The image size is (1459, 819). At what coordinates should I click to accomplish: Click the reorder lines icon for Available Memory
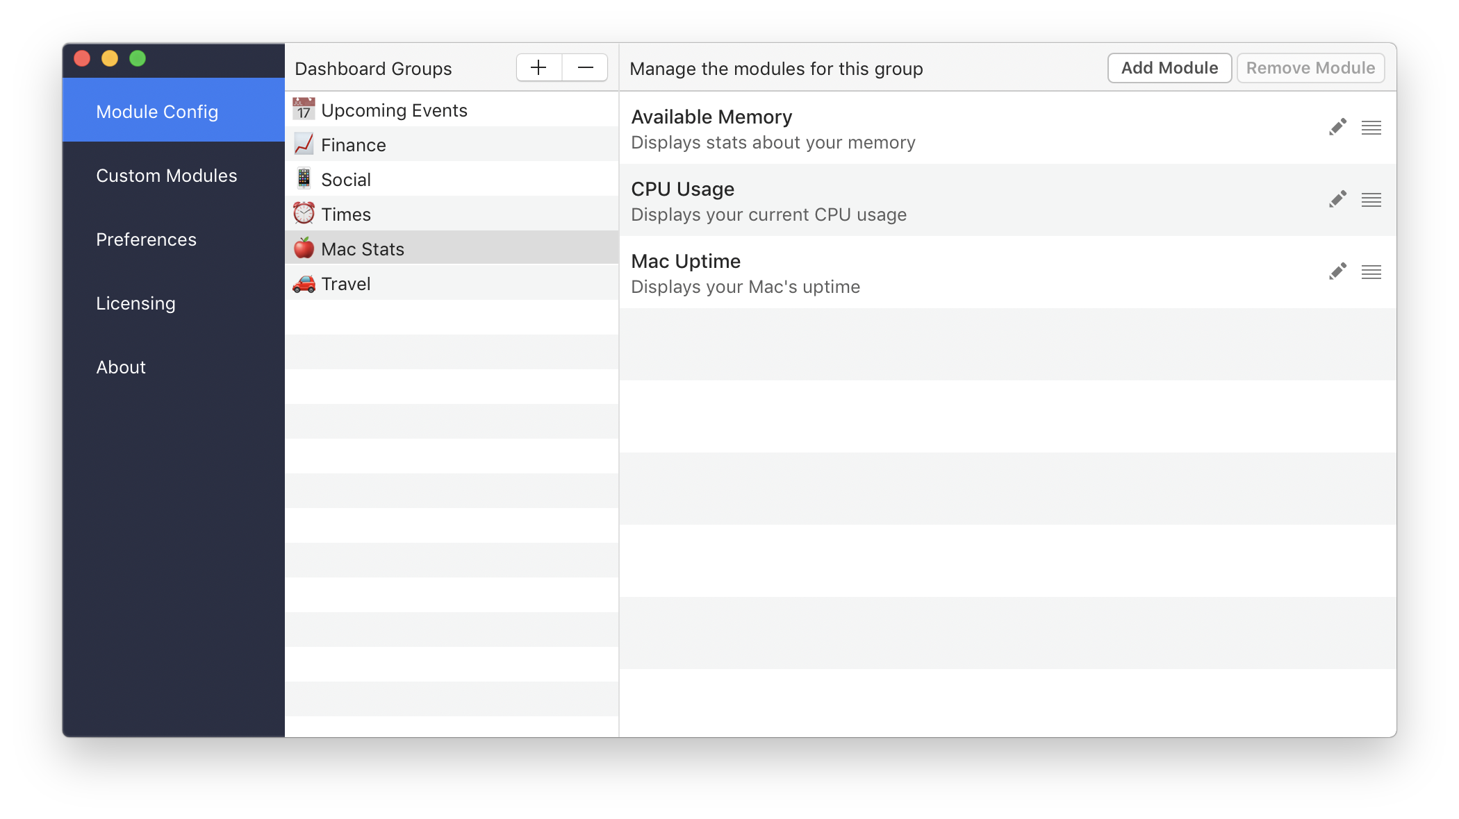(x=1372, y=127)
